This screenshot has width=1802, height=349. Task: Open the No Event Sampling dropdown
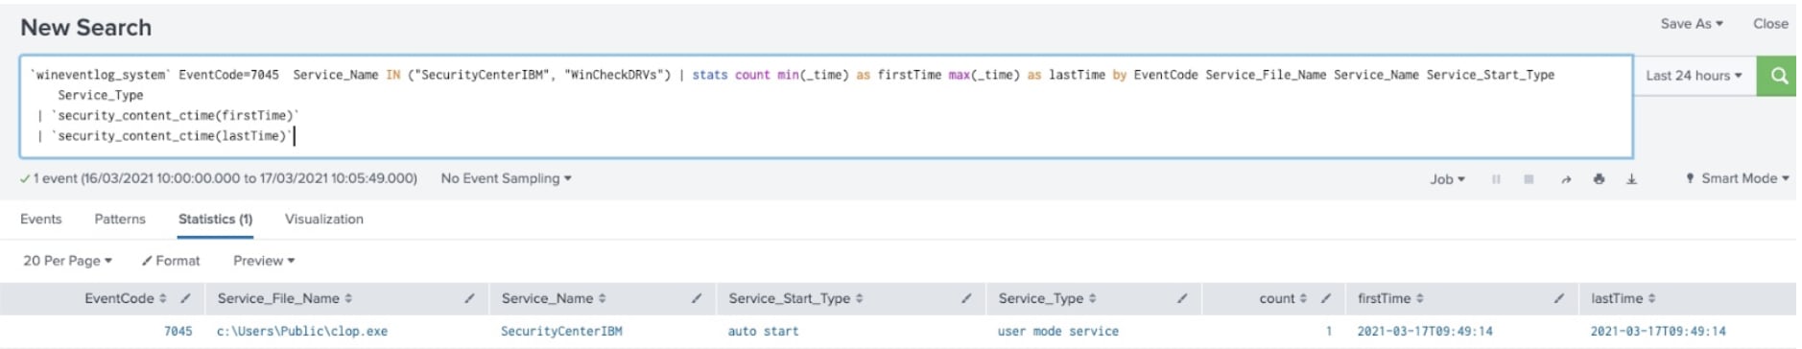[x=506, y=178]
